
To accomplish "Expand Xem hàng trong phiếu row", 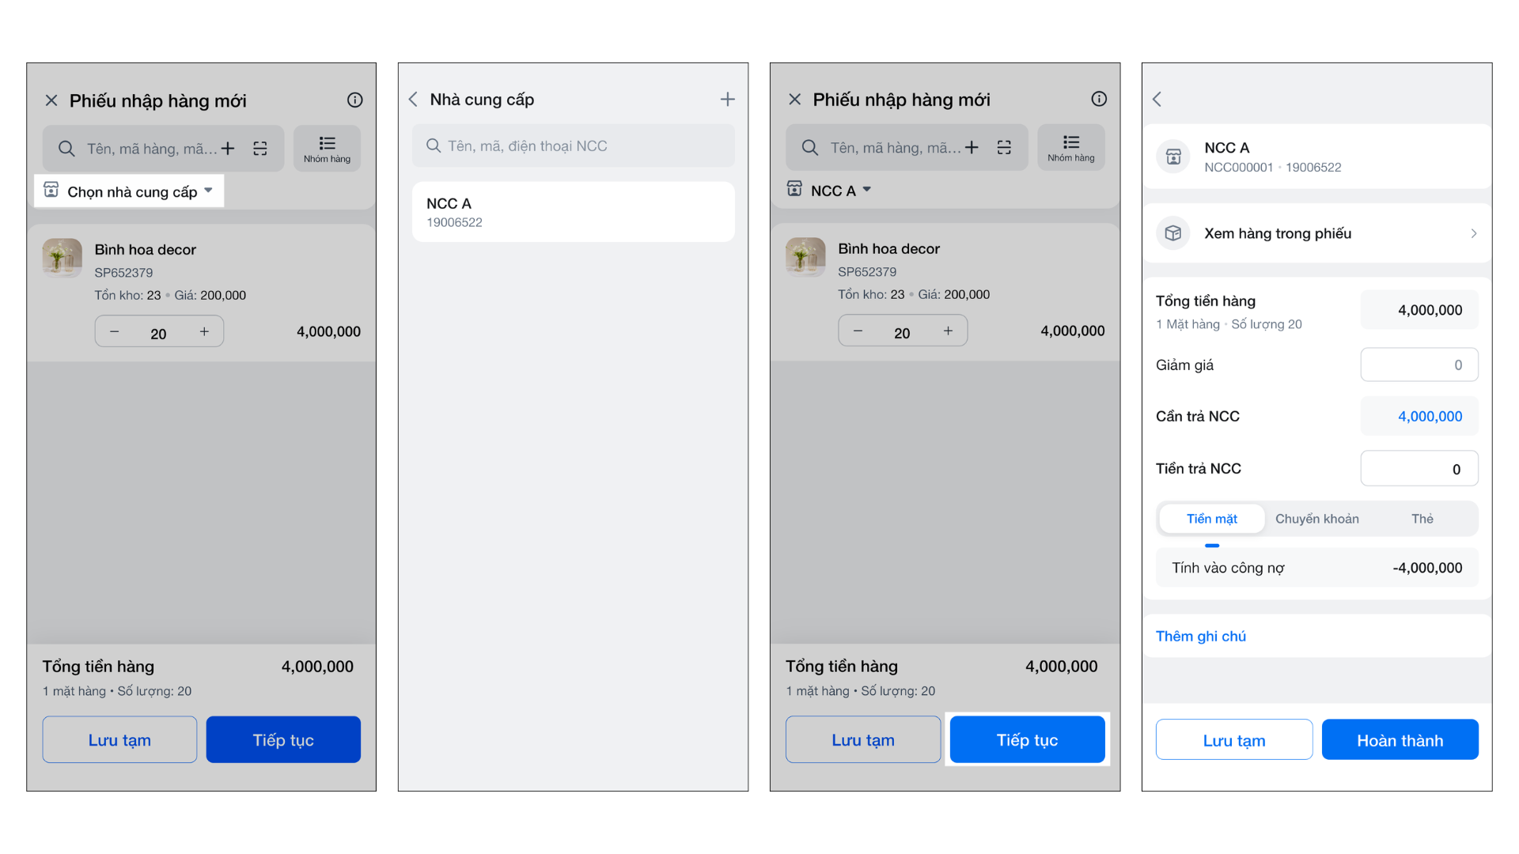I will coord(1316,233).
